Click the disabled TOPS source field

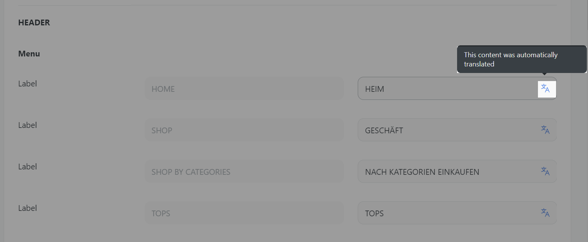pyautogui.click(x=244, y=213)
